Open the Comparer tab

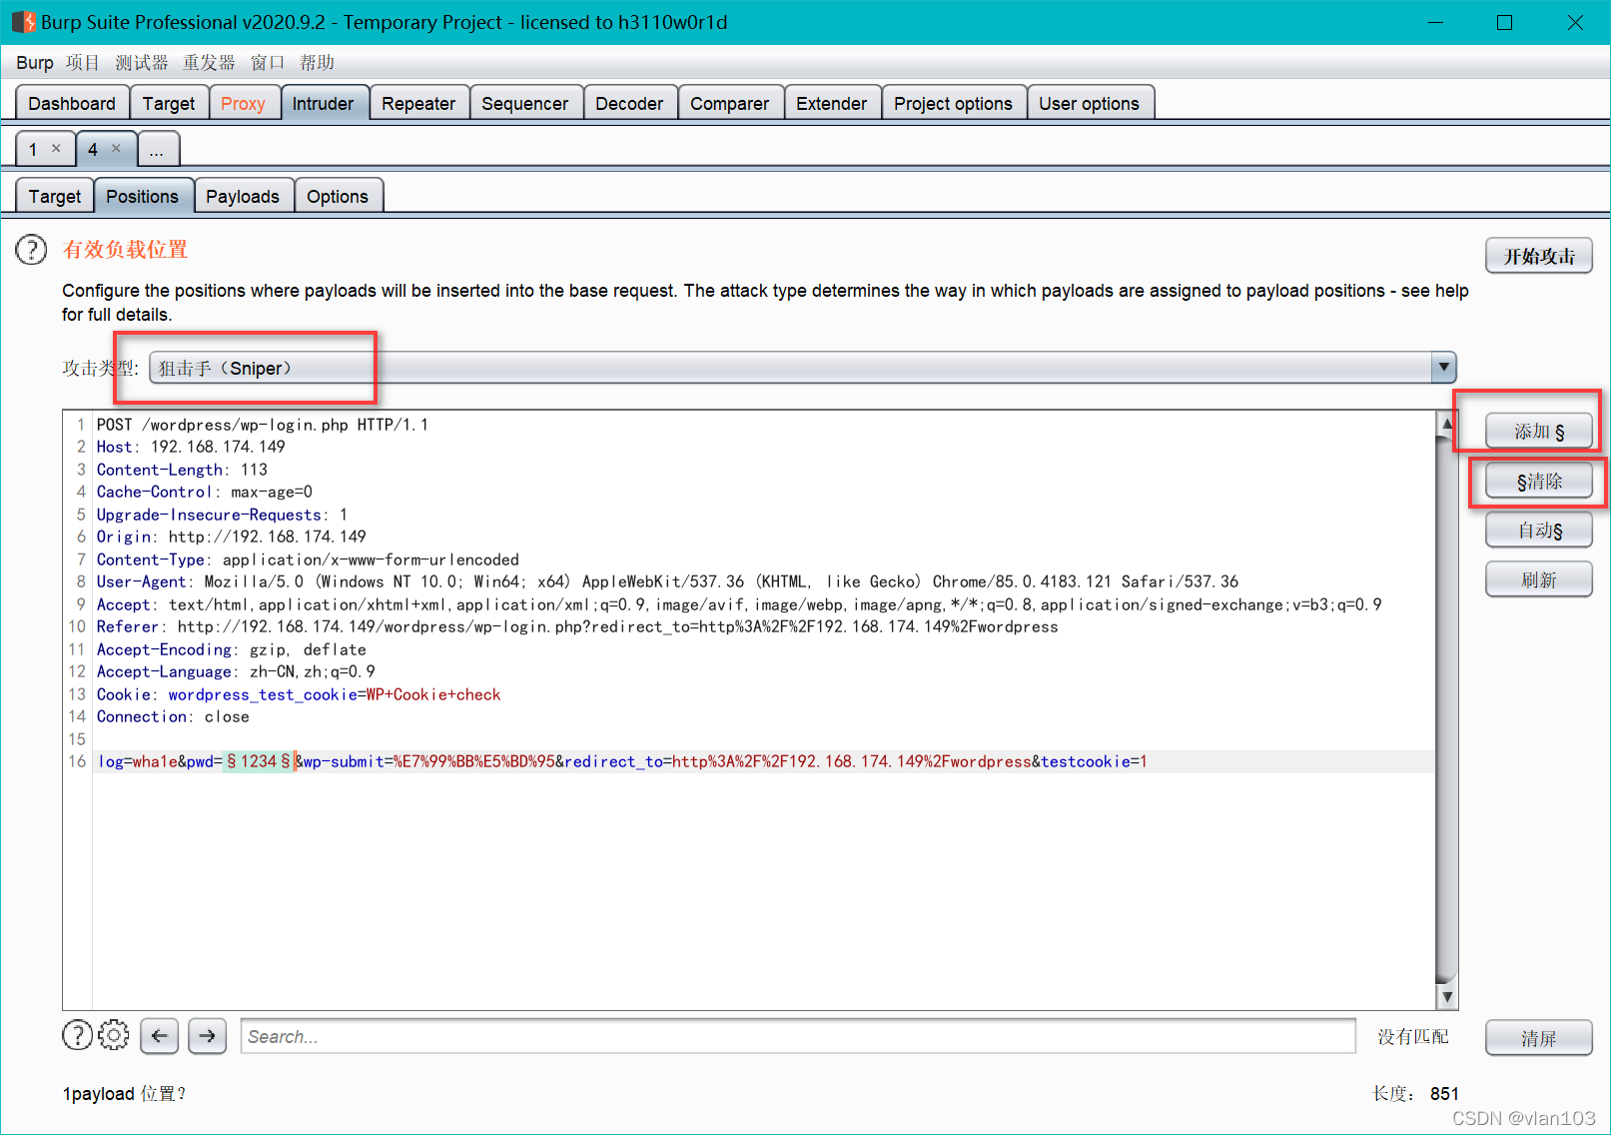tap(730, 104)
